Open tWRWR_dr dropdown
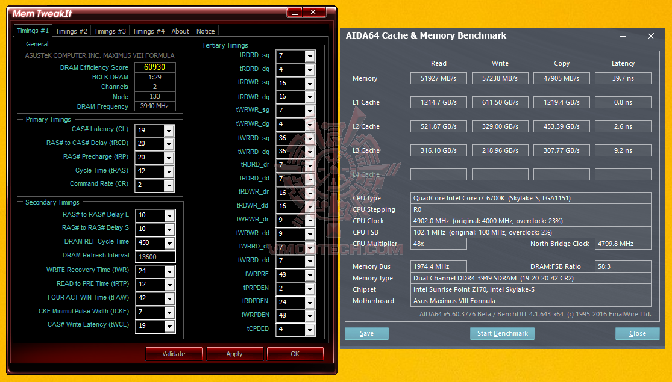Viewport: 672px width, 382px height. click(x=310, y=220)
